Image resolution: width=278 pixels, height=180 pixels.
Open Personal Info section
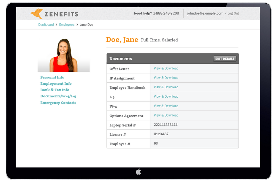click(x=52, y=77)
